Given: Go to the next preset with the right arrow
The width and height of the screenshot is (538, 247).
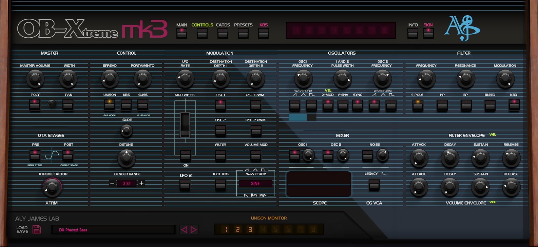Looking at the screenshot, I should pyautogui.click(x=194, y=230).
